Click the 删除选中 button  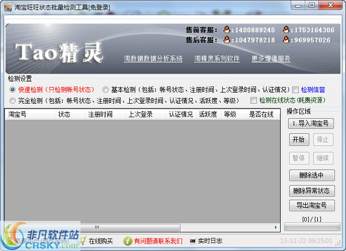pos(312,175)
